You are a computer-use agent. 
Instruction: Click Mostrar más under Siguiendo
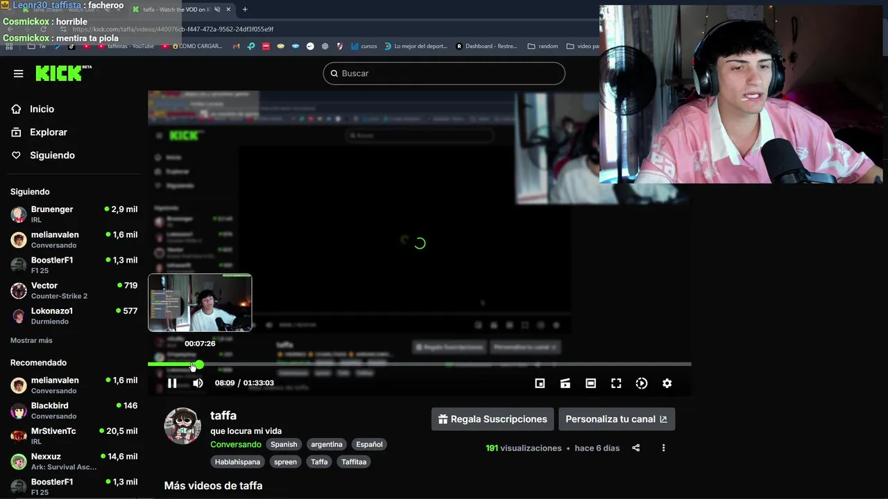[x=31, y=340]
